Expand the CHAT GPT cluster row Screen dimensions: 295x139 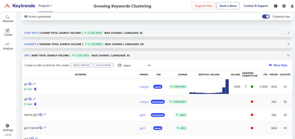point(157,33)
